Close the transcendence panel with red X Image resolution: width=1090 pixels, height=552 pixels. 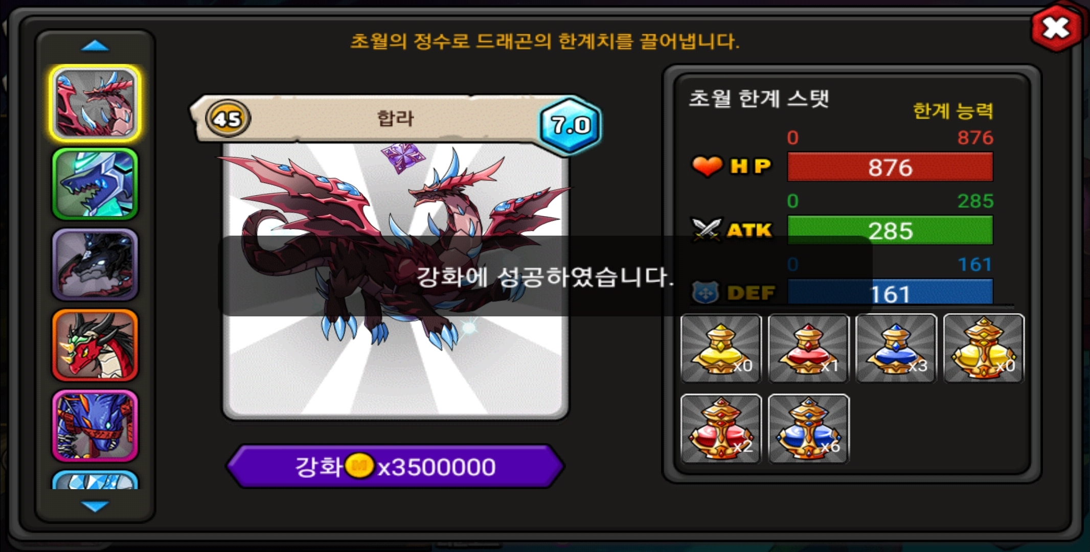coord(1057,28)
